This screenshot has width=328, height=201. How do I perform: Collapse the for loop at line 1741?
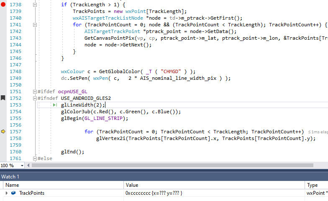[35, 25]
